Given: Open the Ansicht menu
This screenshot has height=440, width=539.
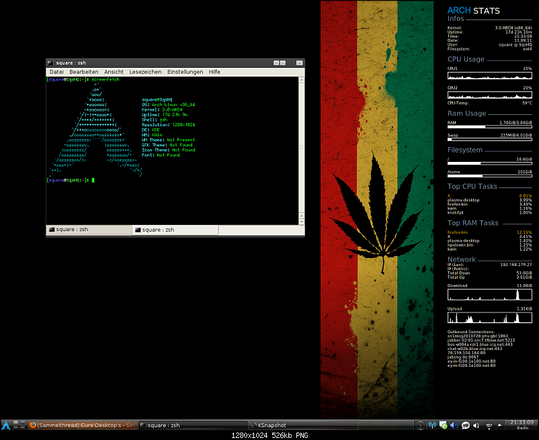Looking at the screenshot, I should coord(114,72).
